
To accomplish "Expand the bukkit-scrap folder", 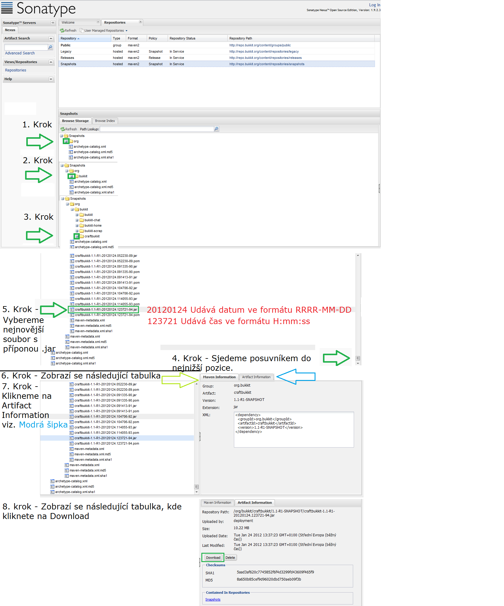I will tap(77, 231).
